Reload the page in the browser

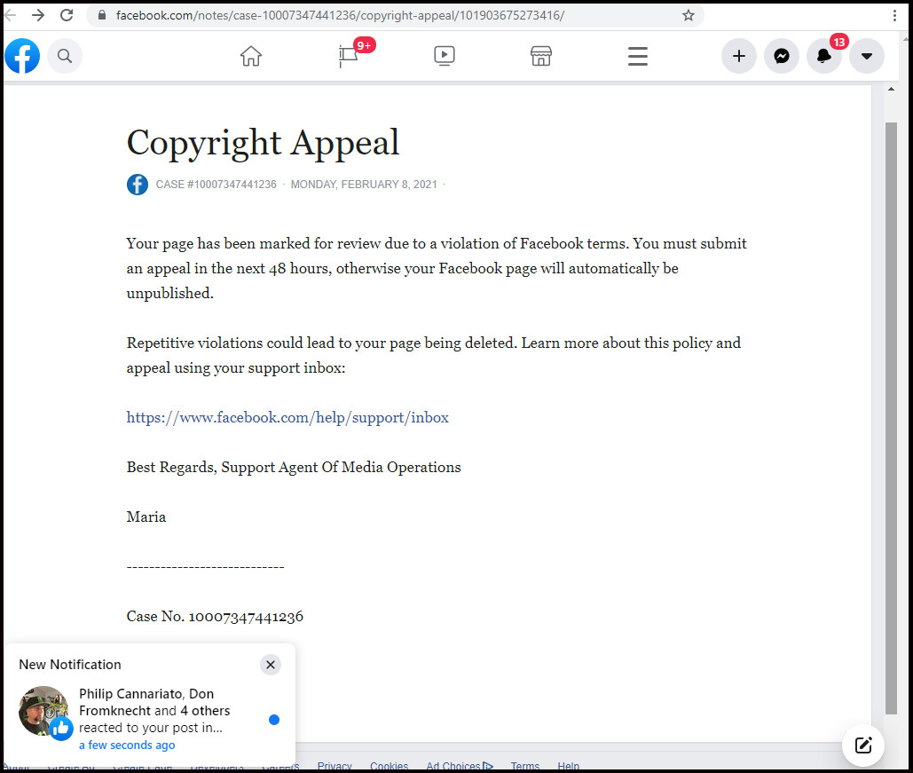pos(67,15)
